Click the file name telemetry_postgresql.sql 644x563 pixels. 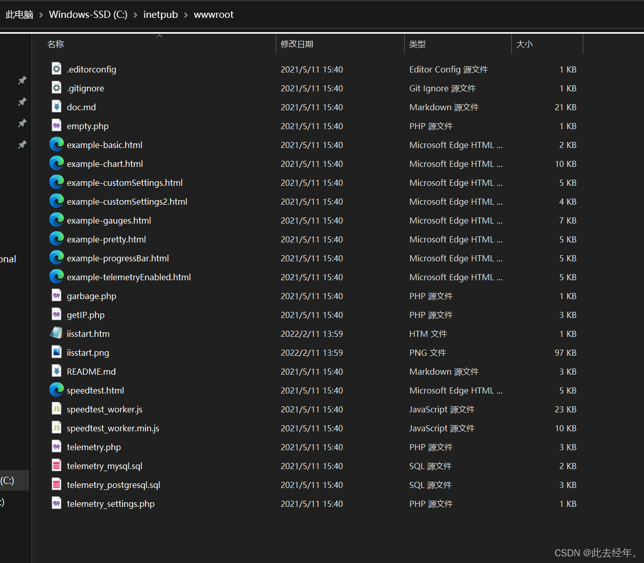point(113,485)
